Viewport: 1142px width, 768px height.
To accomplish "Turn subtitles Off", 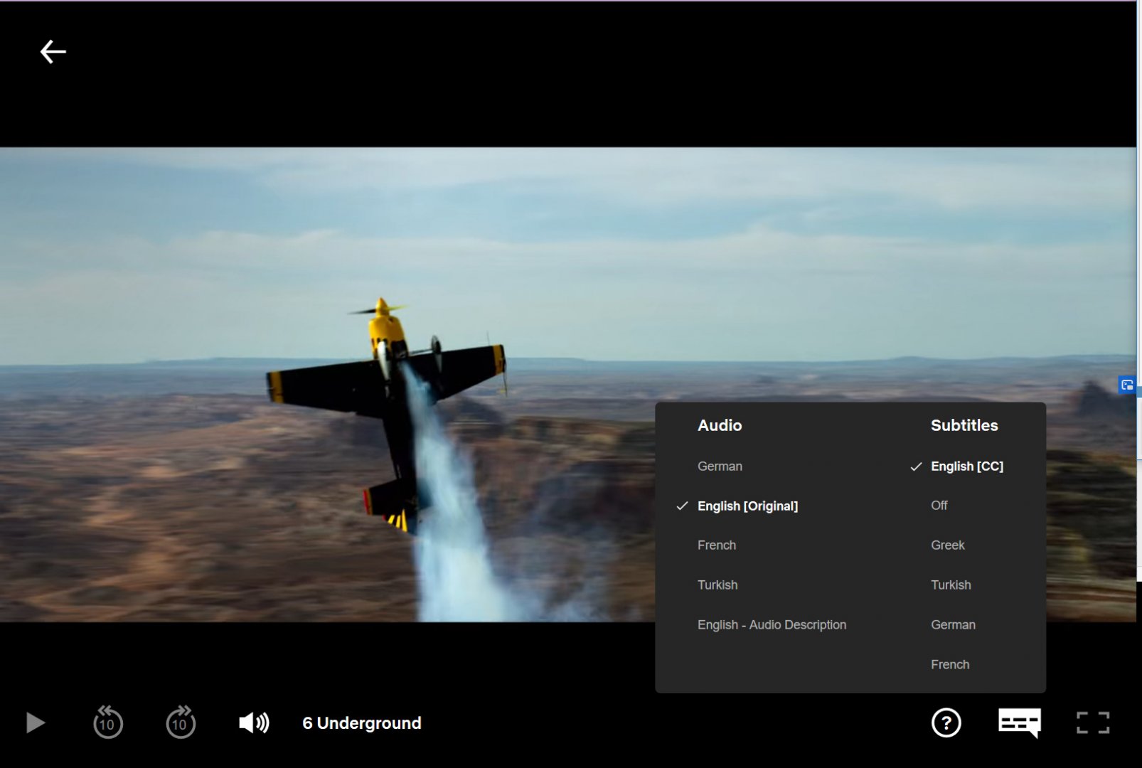I will coord(939,506).
